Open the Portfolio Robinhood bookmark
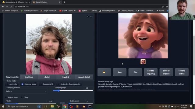 30,11
